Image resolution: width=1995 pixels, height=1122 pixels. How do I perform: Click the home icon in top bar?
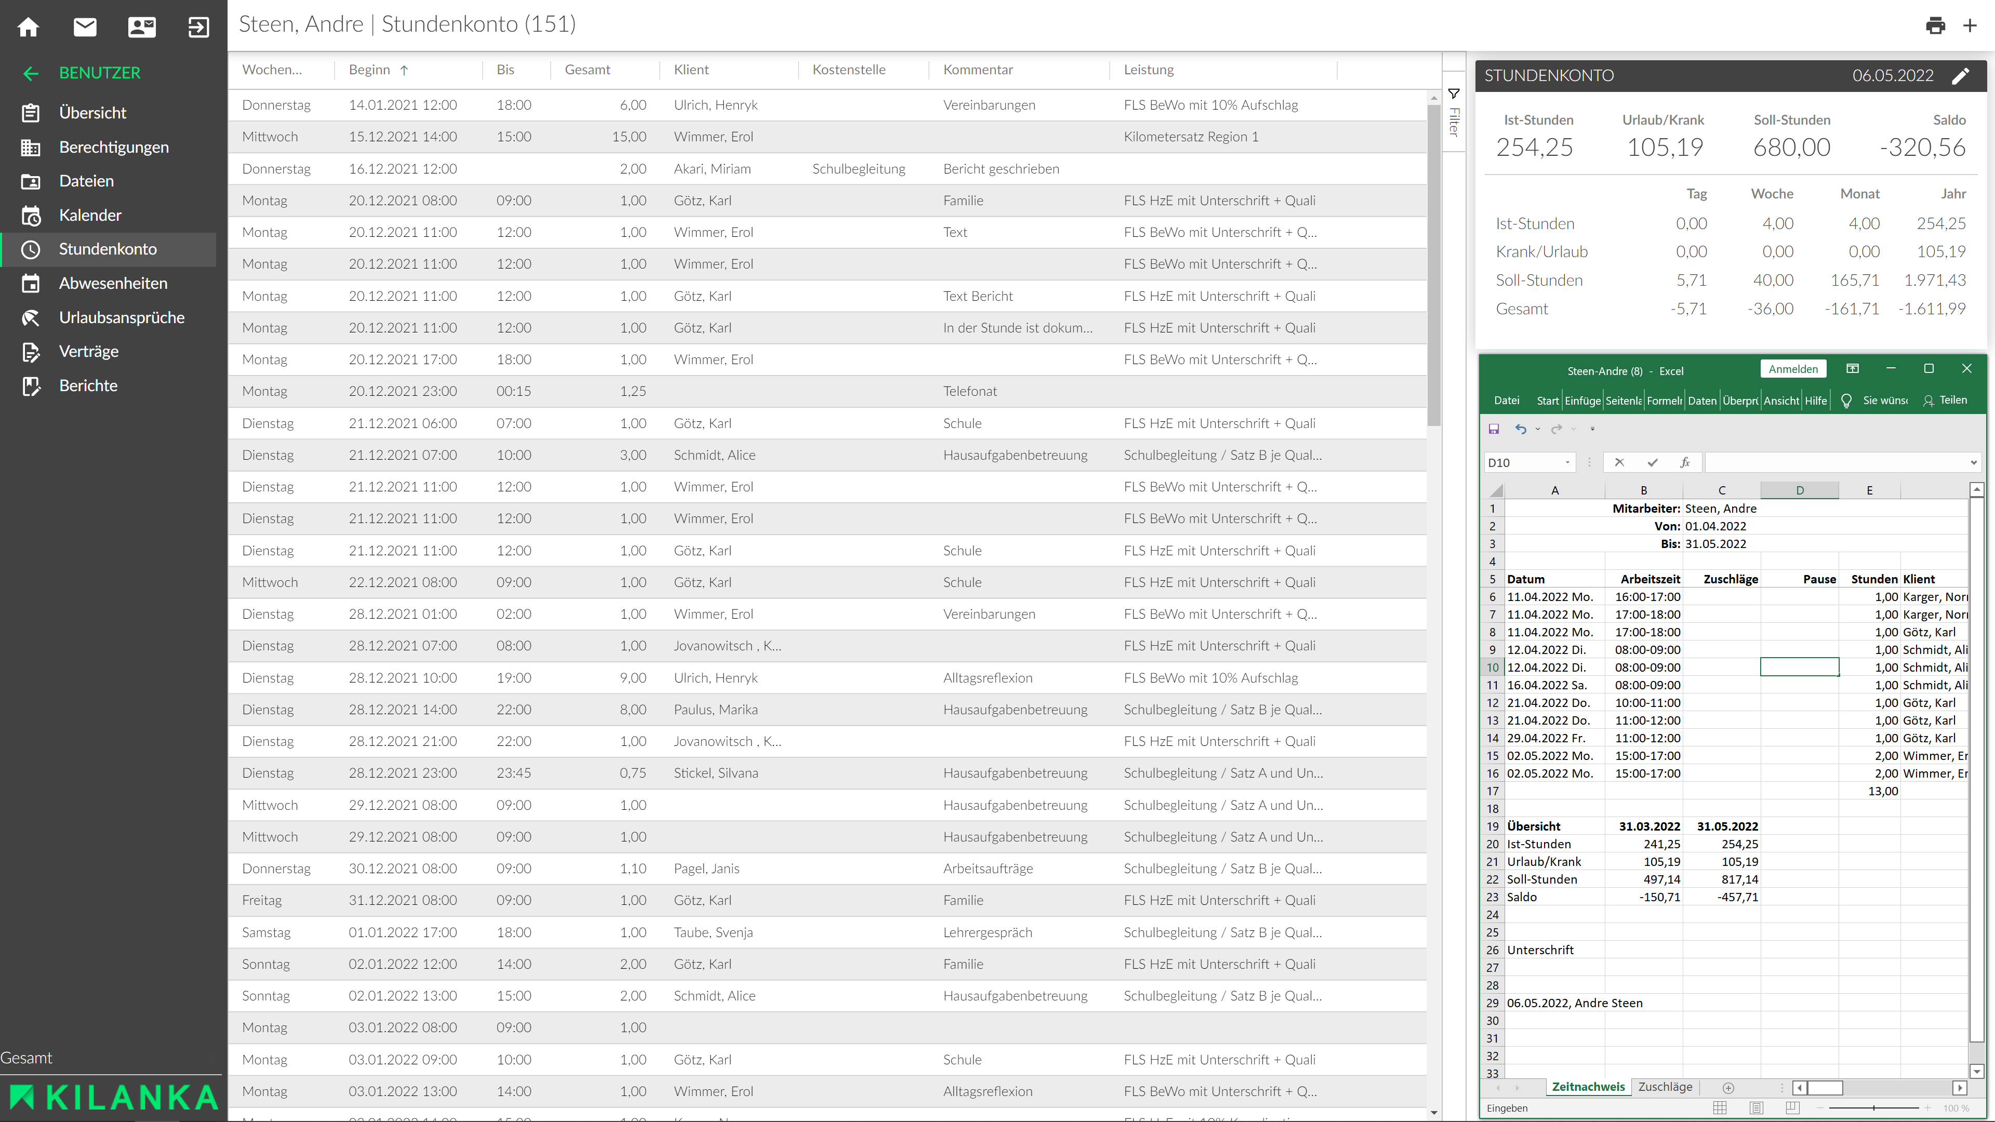pyautogui.click(x=29, y=27)
